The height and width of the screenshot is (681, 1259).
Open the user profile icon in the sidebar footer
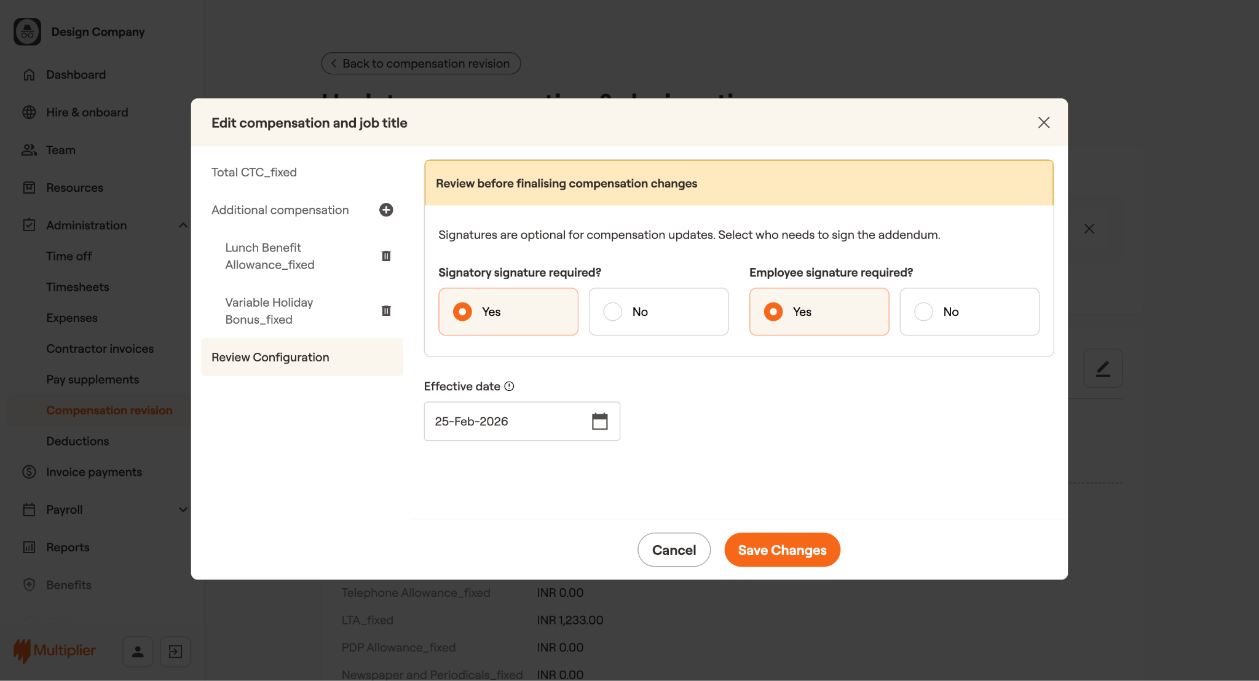pyautogui.click(x=138, y=651)
